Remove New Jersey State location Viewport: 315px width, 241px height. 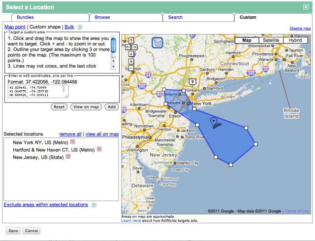(x=68, y=156)
